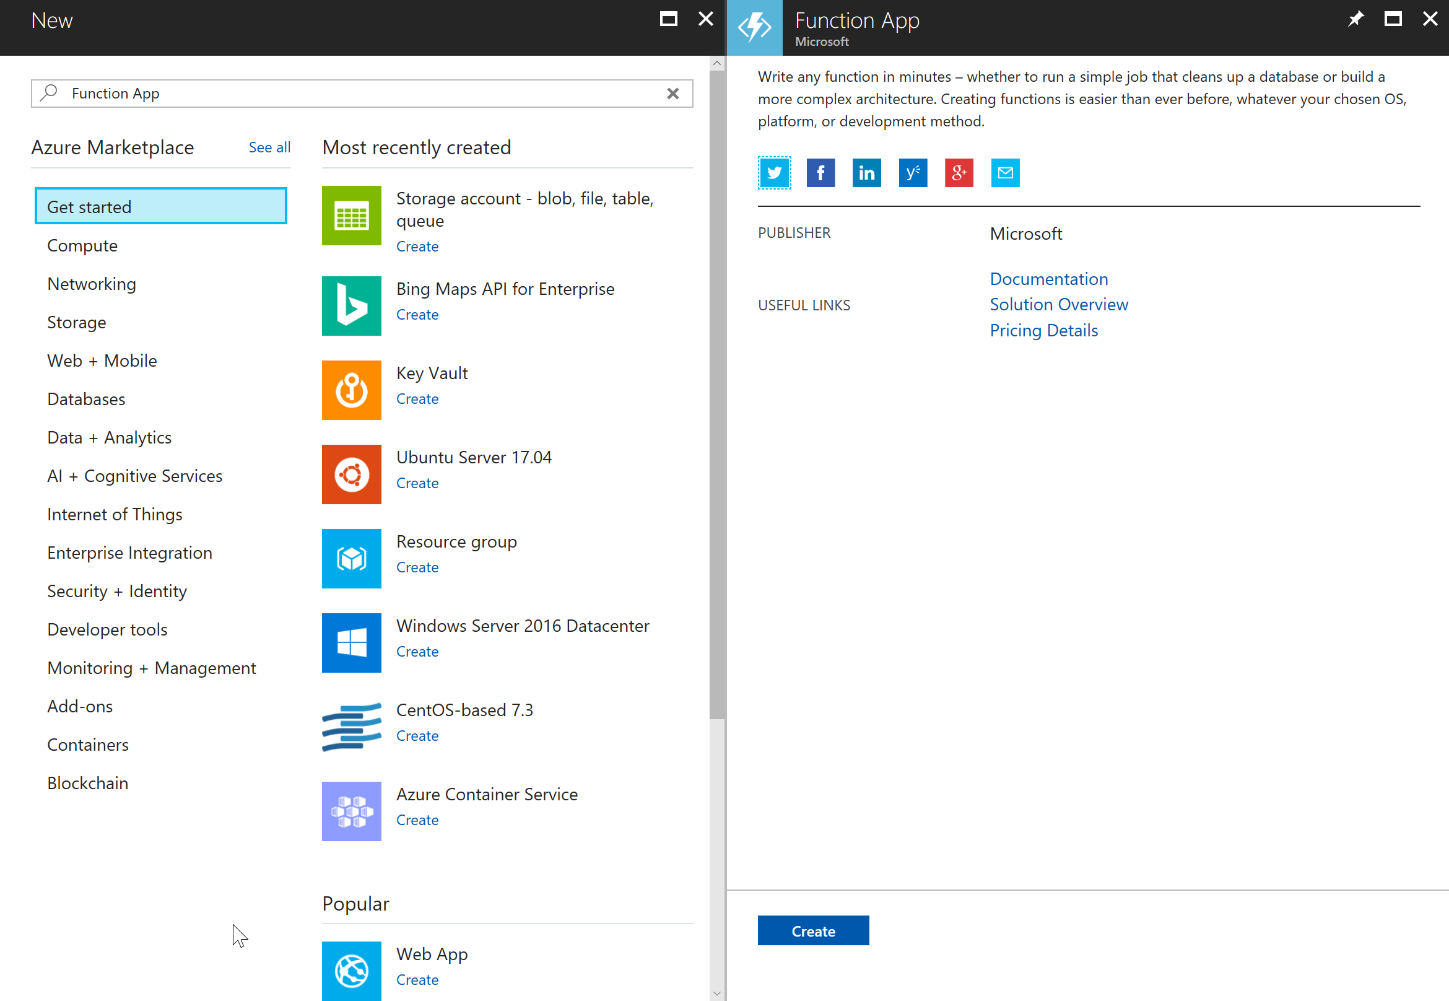The height and width of the screenshot is (1001, 1449).
Task: Close the New blade
Action: coord(705,19)
